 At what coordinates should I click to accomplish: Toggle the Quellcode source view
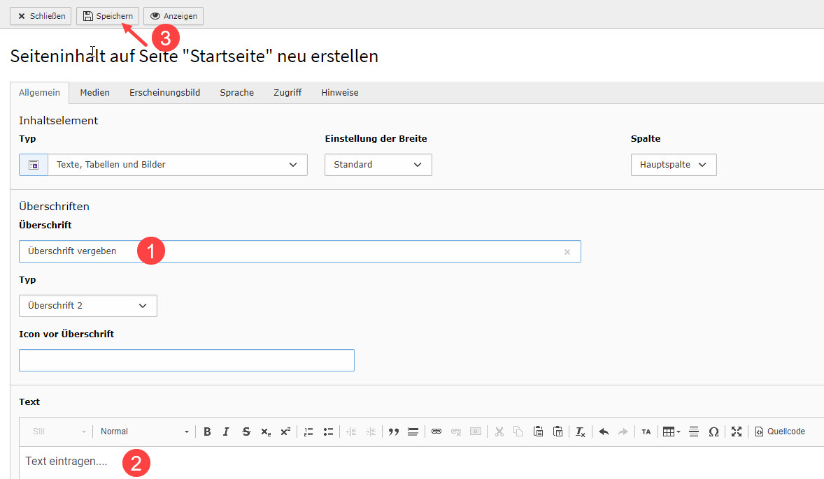[780, 432]
